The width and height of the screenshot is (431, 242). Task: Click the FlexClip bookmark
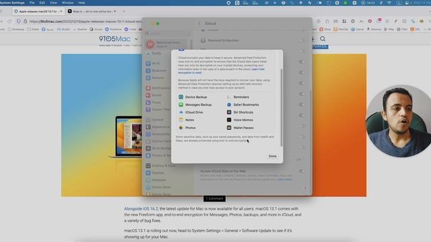coord(341,29)
